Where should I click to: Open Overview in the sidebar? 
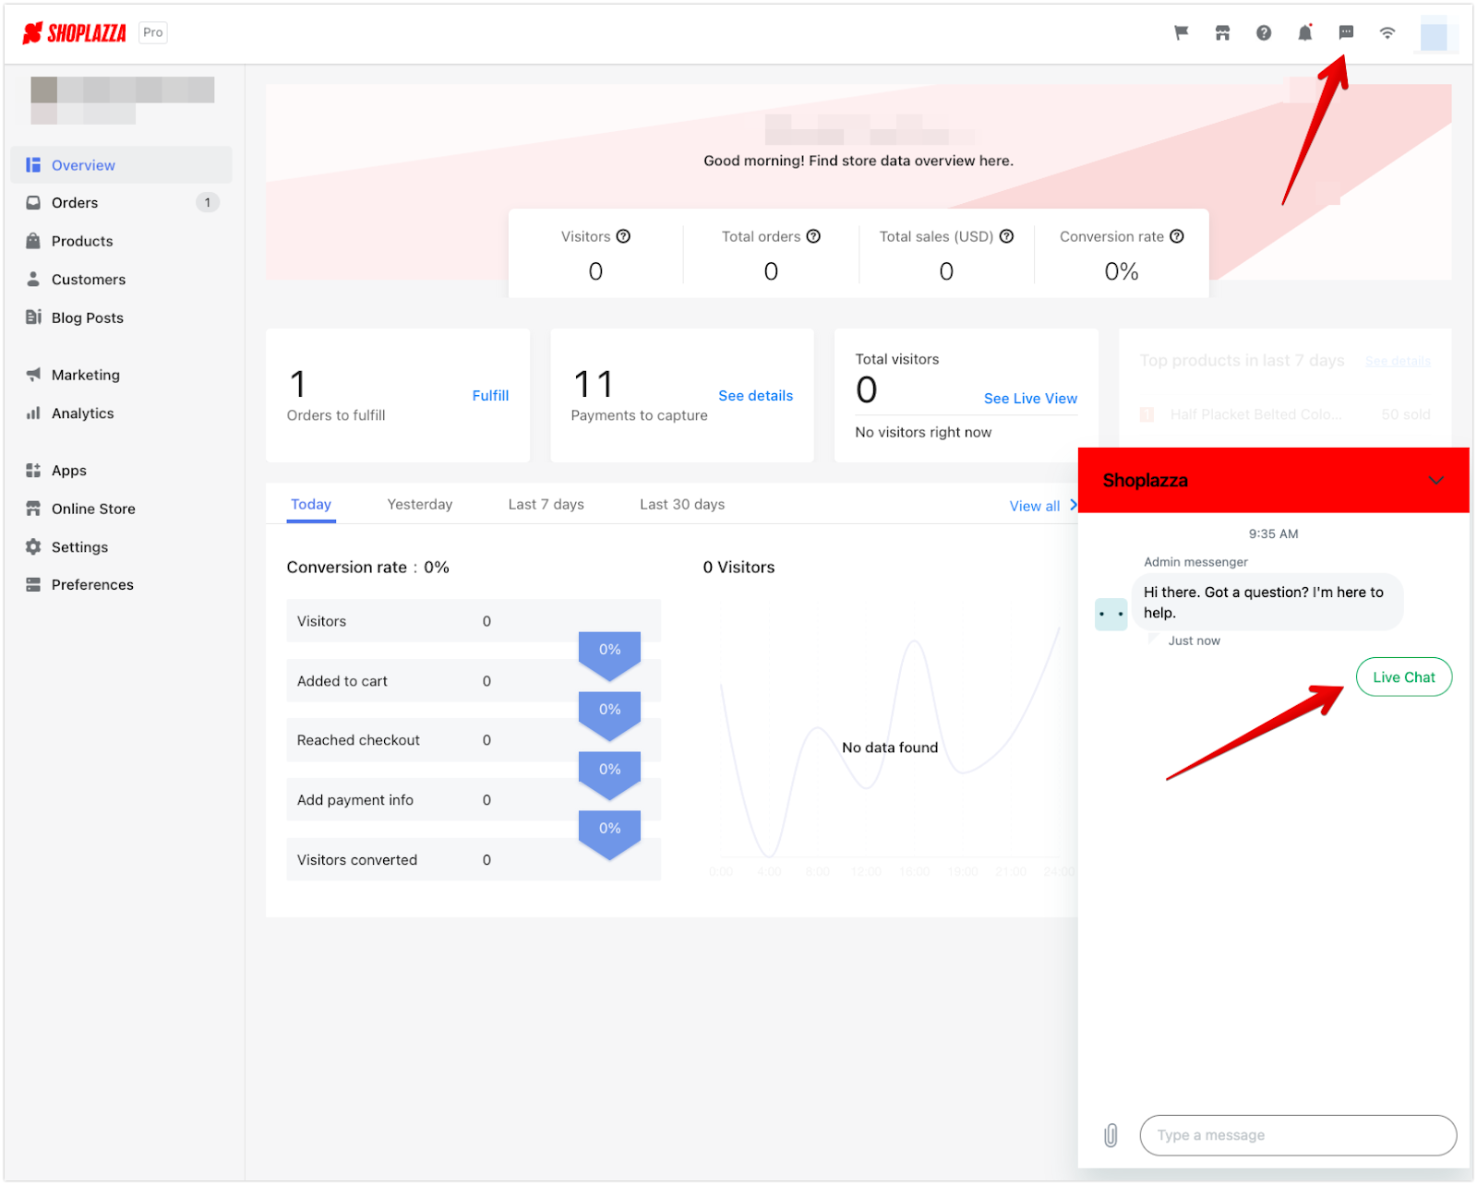tap(122, 165)
